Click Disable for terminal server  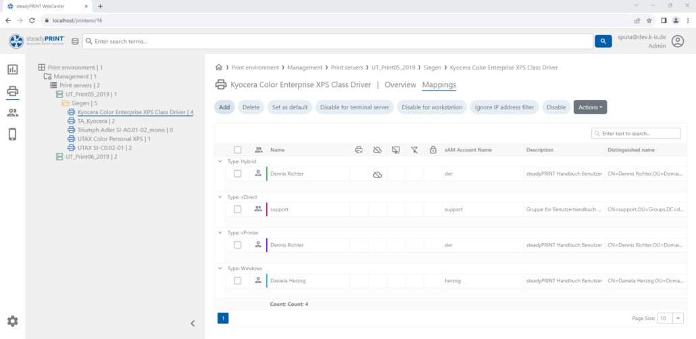coord(355,107)
